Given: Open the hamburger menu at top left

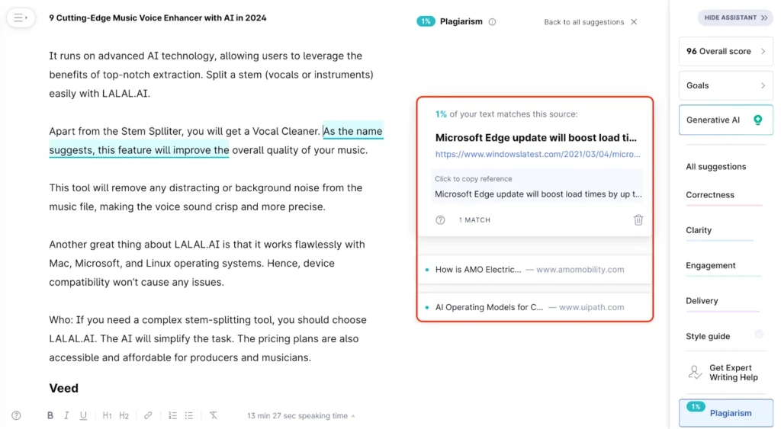Looking at the screenshot, I should pos(20,18).
